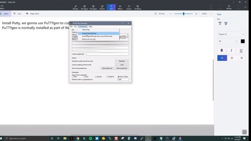Open the black text color swatch
This screenshot has width=251, height=141.
pos(243,41)
